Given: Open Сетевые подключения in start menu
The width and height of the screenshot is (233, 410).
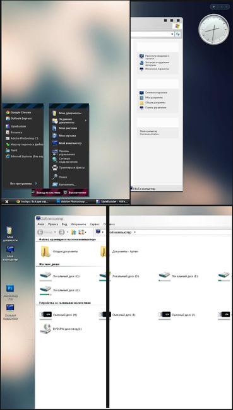Looking at the screenshot, I should point(64,160).
